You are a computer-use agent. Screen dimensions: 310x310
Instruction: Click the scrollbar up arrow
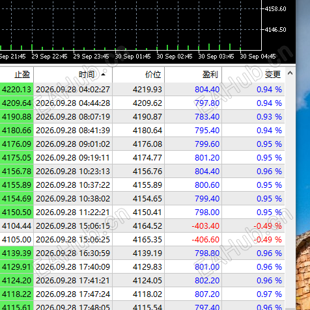290,73
